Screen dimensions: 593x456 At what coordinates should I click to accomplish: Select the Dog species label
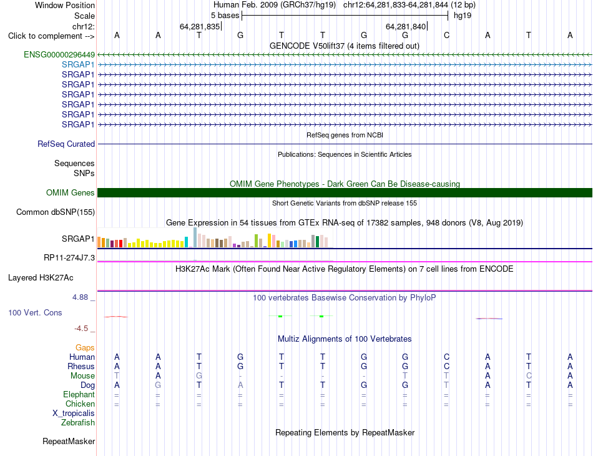pyautogui.click(x=87, y=385)
